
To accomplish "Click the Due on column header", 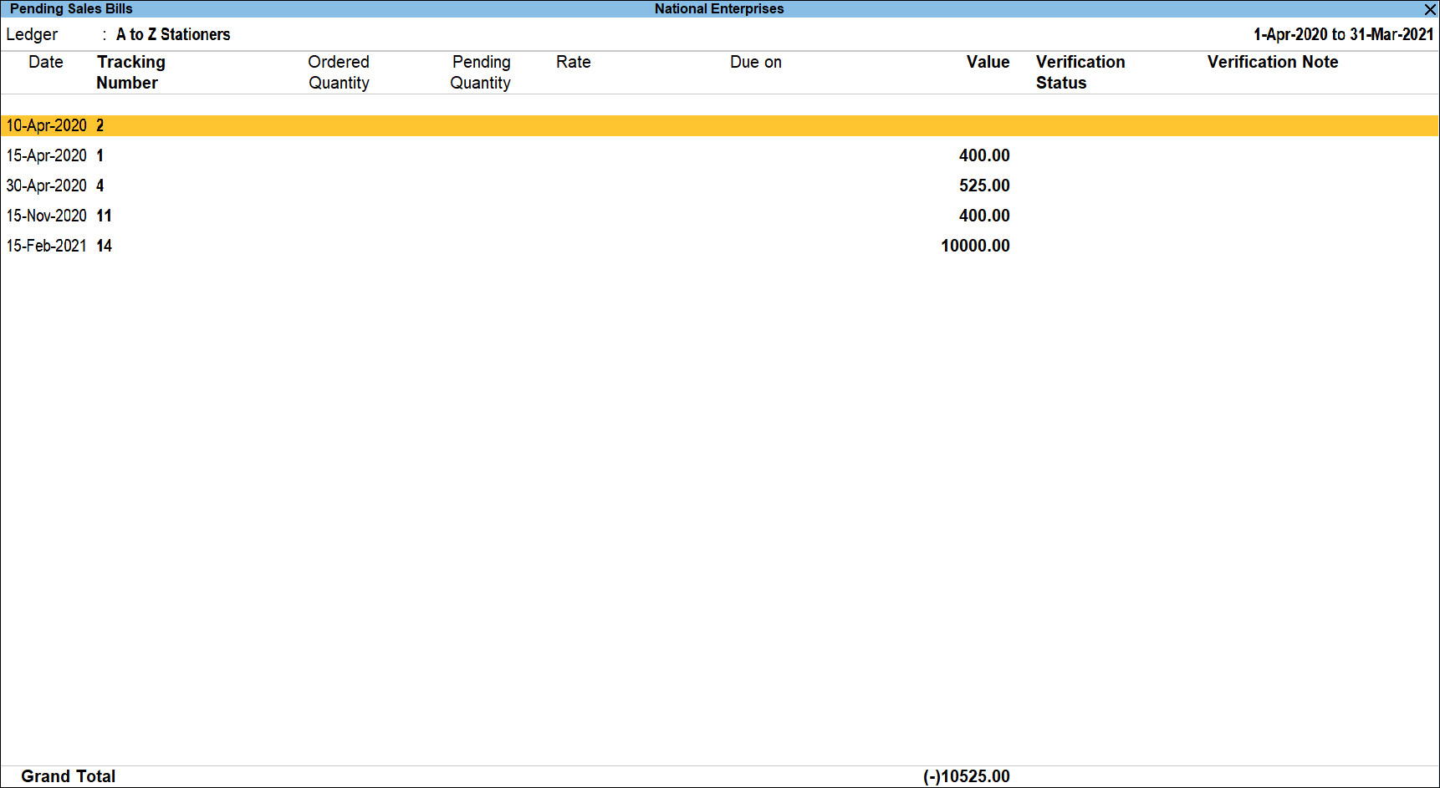I will click(x=755, y=62).
